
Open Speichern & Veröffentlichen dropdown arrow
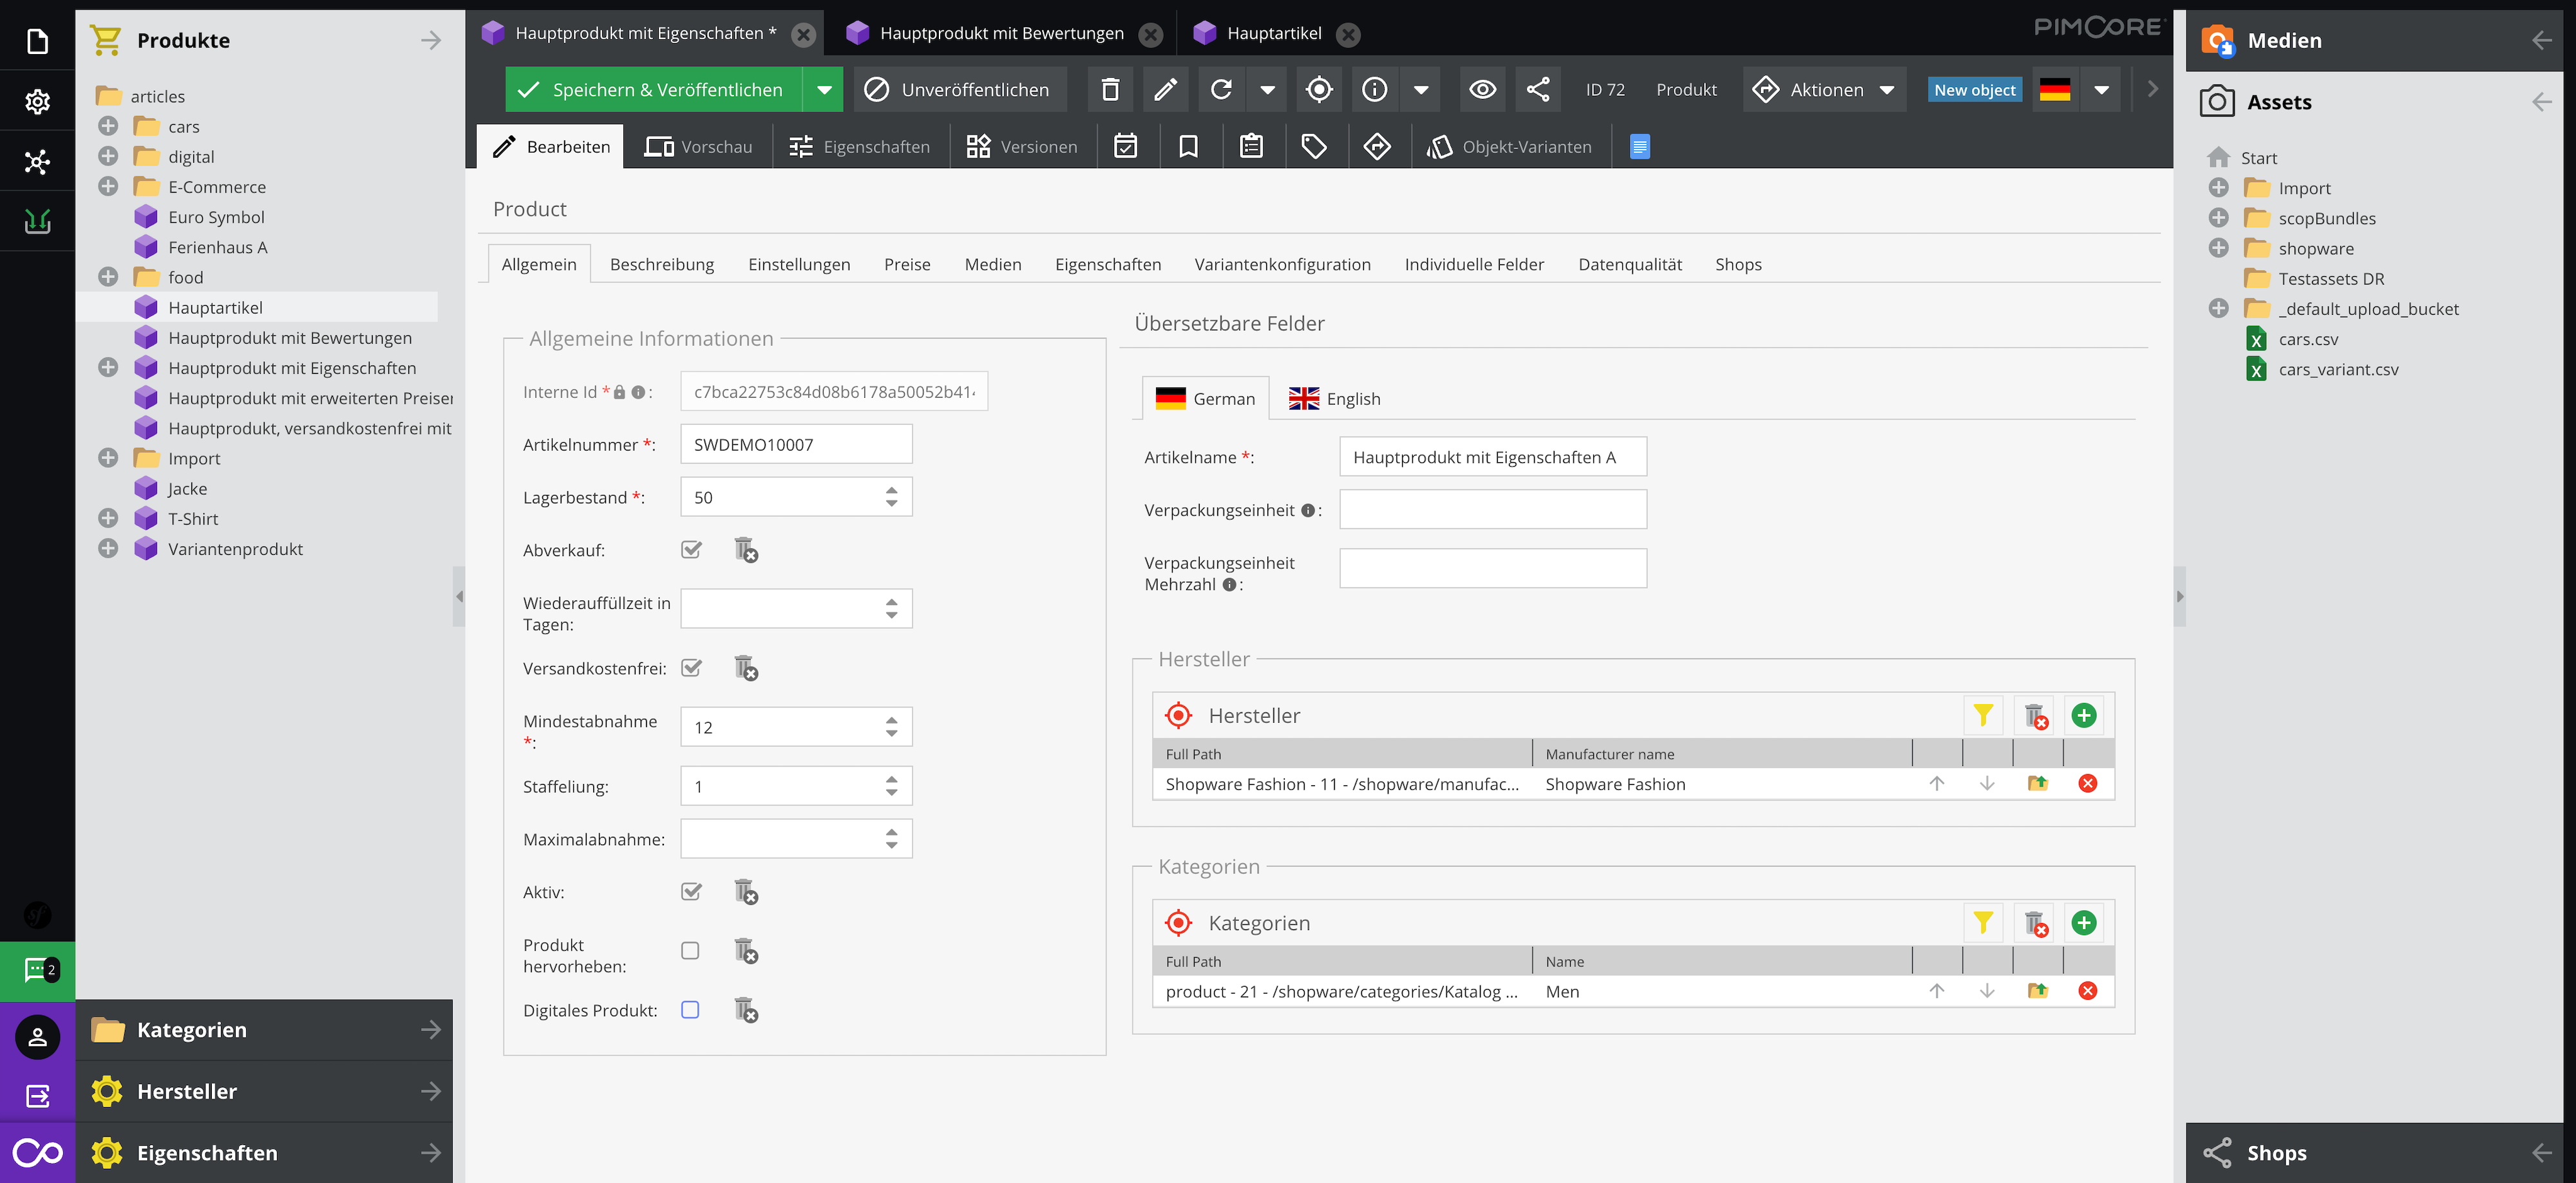point(824,90)
